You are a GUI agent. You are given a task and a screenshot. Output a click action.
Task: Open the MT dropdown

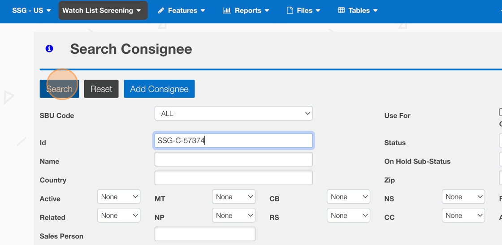pyautogui.click(x=234, y=197)
